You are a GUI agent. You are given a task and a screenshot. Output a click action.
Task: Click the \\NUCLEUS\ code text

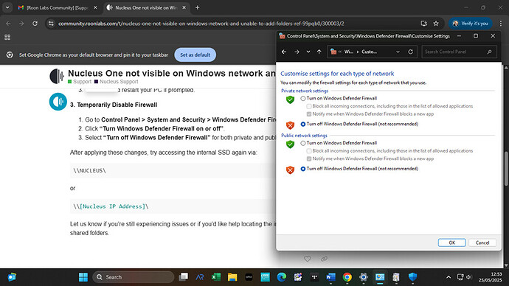(89, 170)
